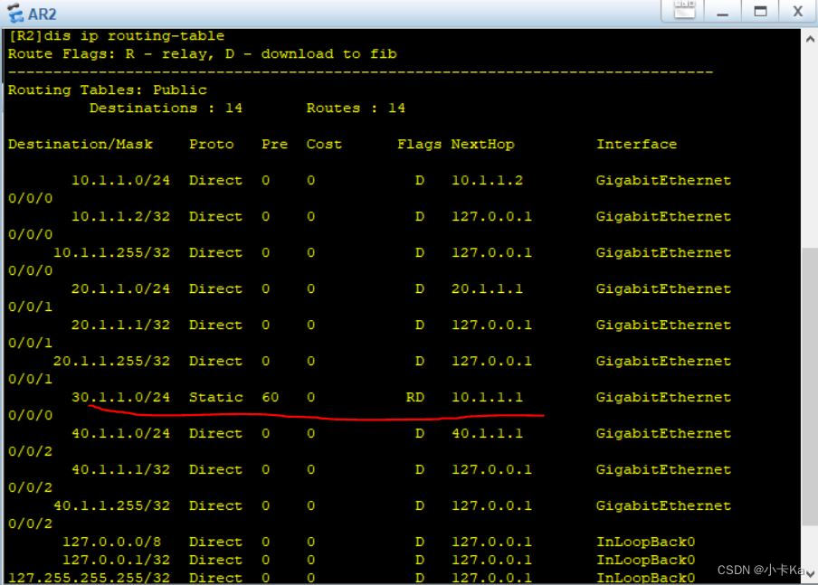Click destination 40.1.1.255/32
This screenshot has width=818, height=585.
point(111,505)
